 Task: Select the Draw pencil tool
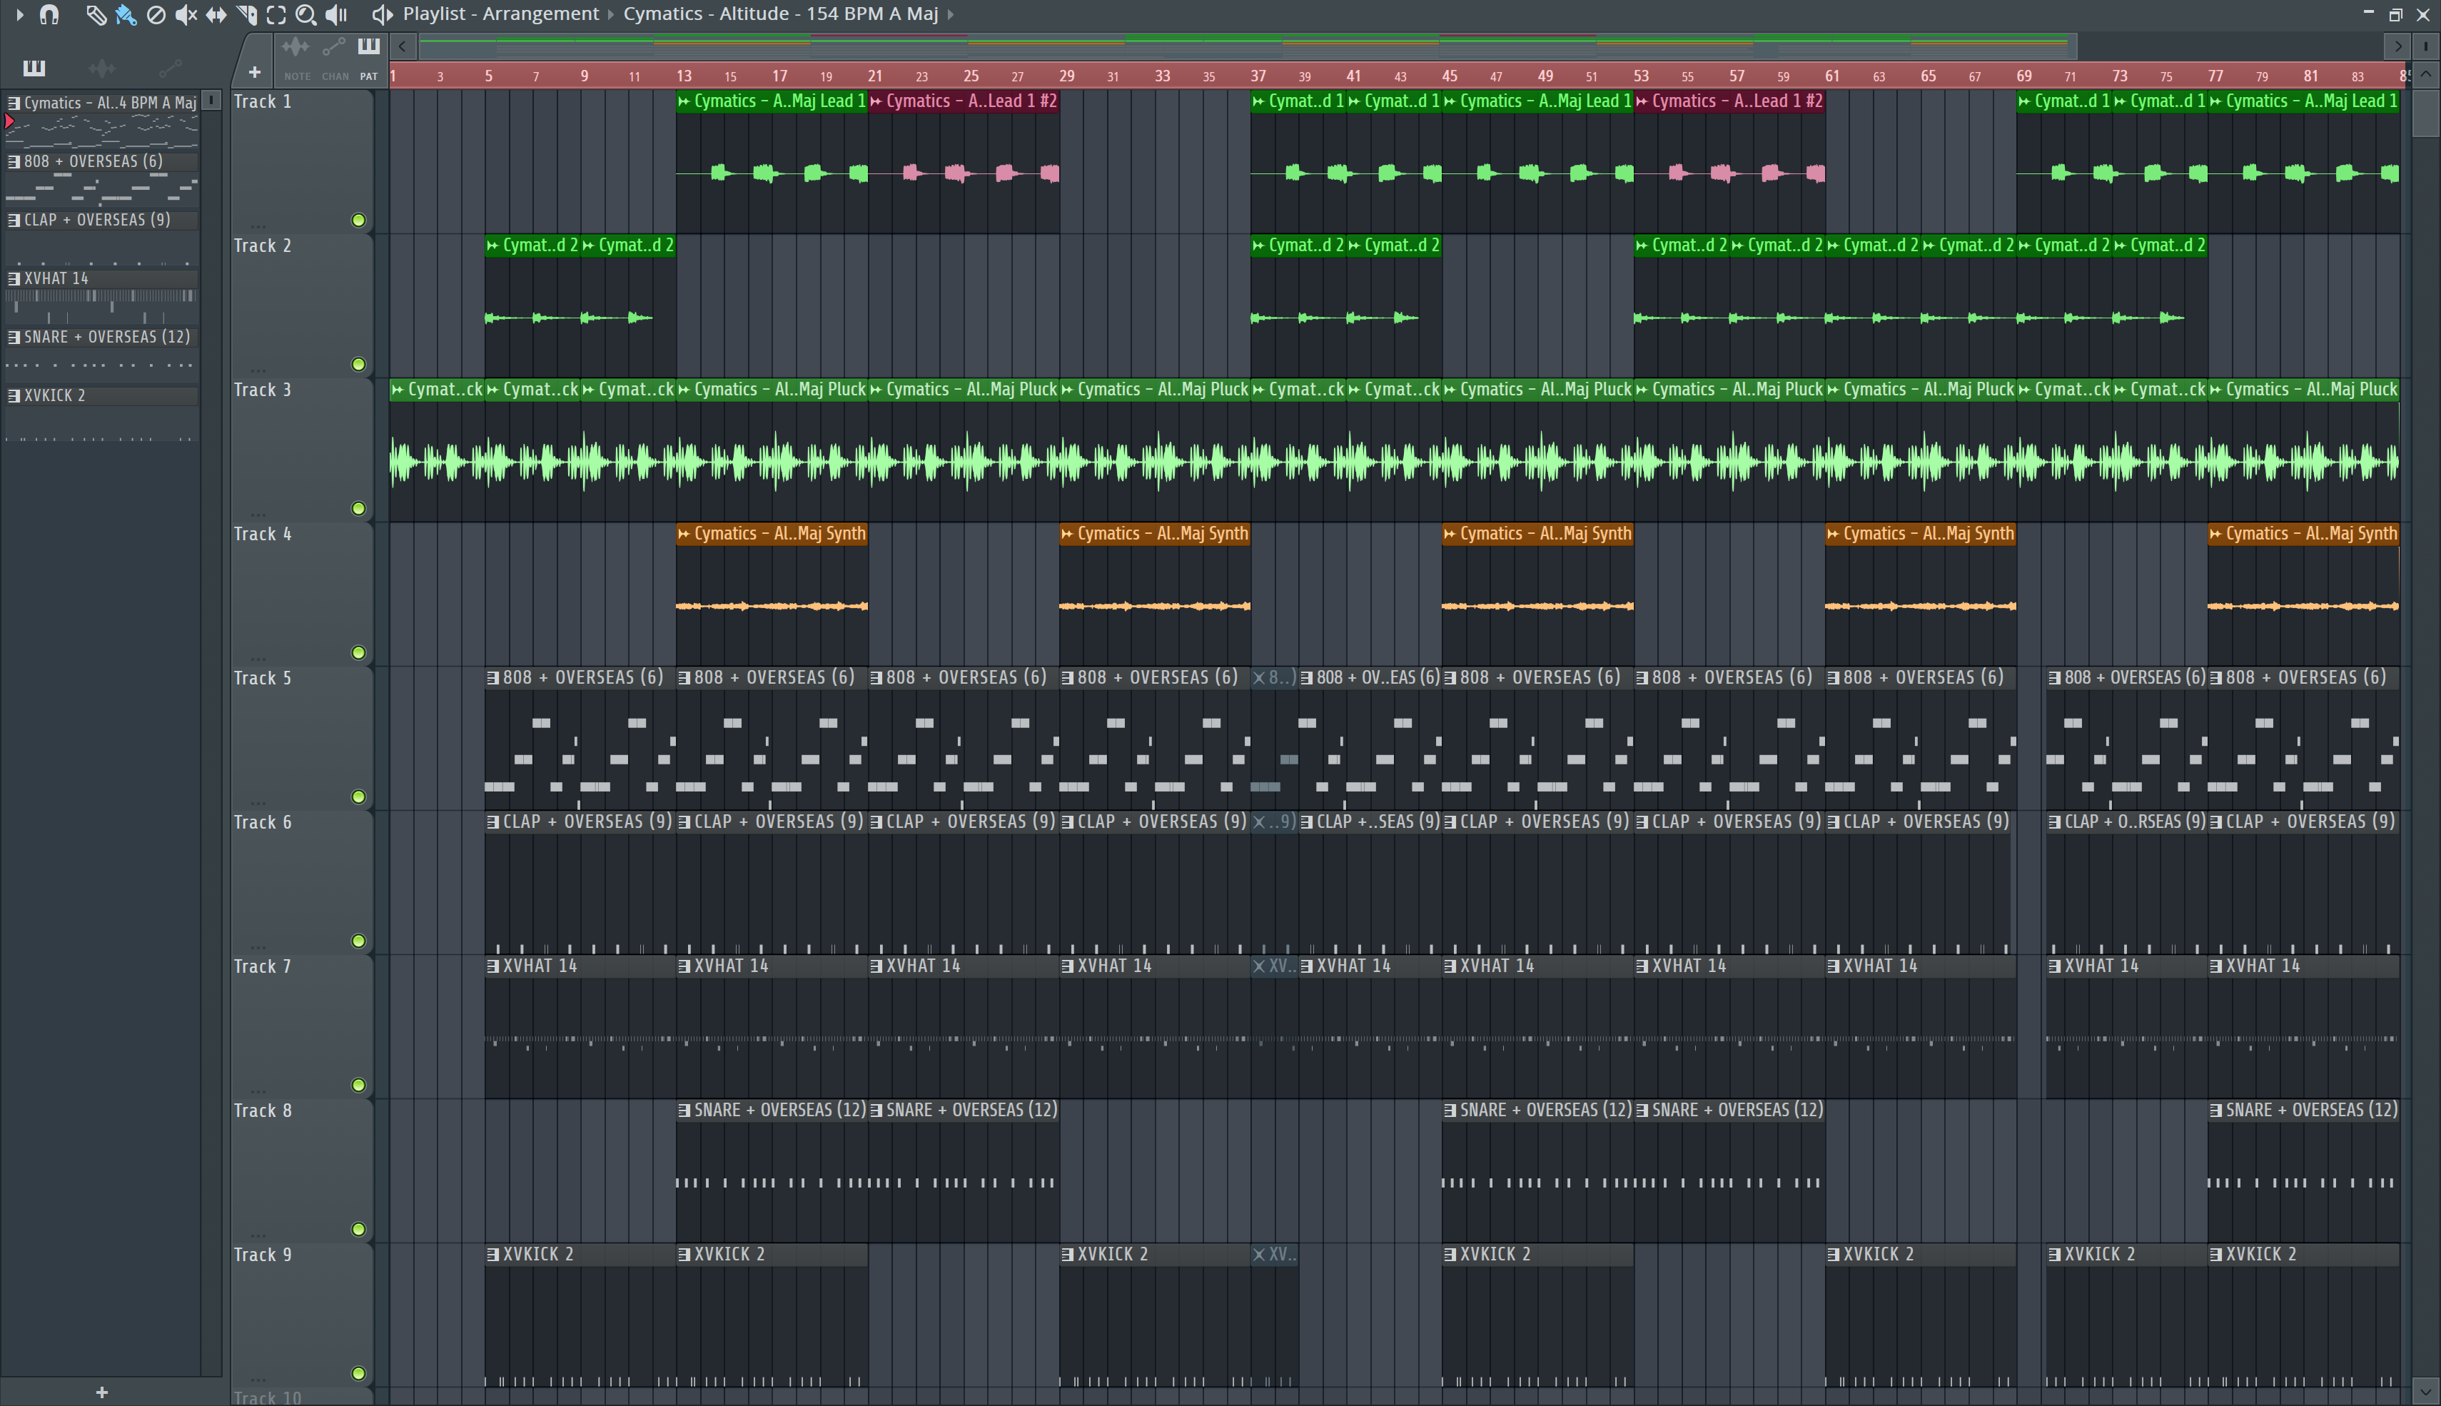(x=95, y=14)
